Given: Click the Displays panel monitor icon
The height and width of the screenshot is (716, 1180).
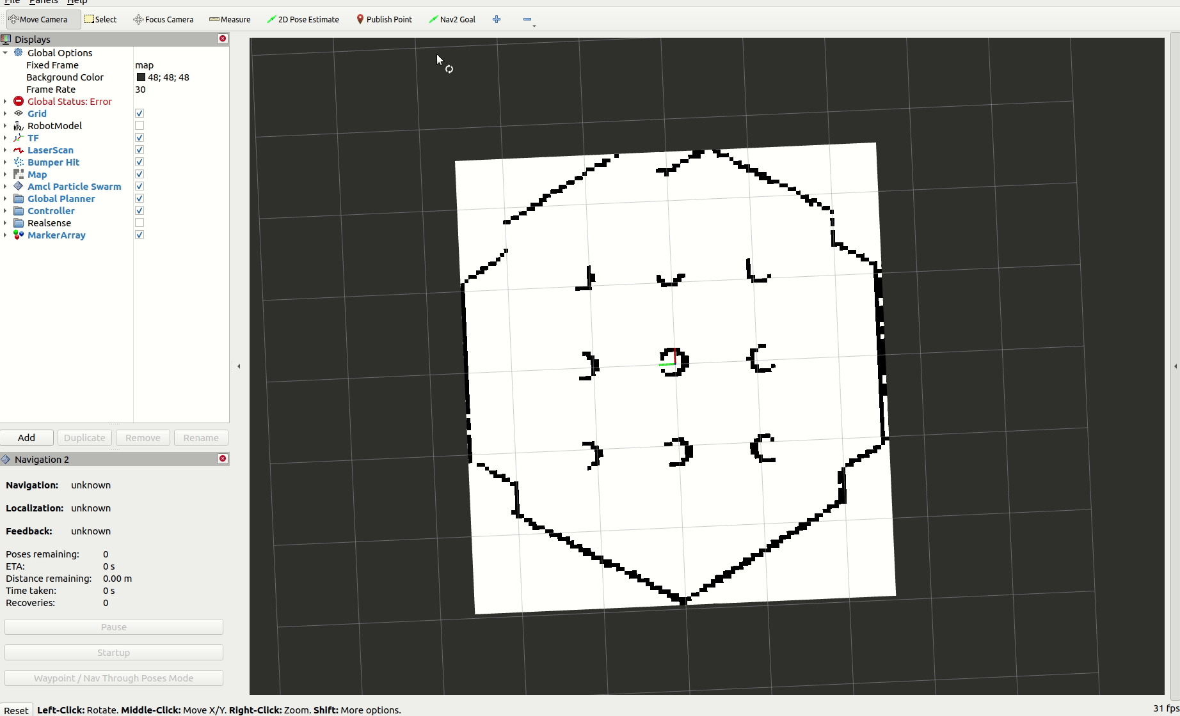Looking at the screenshot, I should [x=6, y=39].
